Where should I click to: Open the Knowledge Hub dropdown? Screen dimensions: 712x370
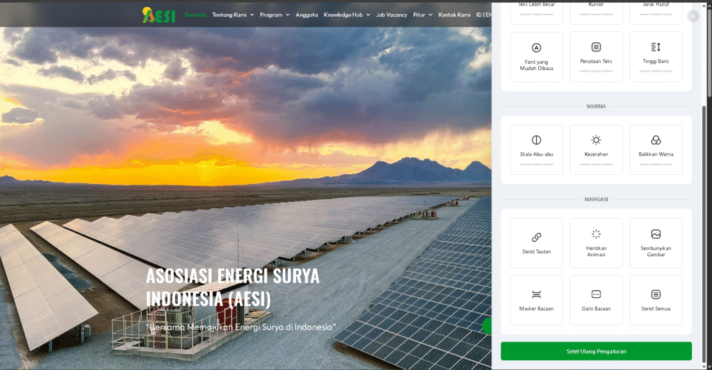click(347, 15)
